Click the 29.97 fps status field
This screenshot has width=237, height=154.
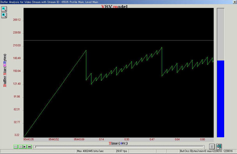click(x=122, y=151)
